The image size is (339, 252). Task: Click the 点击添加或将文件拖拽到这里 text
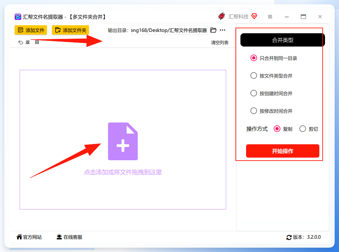point(123,172)
